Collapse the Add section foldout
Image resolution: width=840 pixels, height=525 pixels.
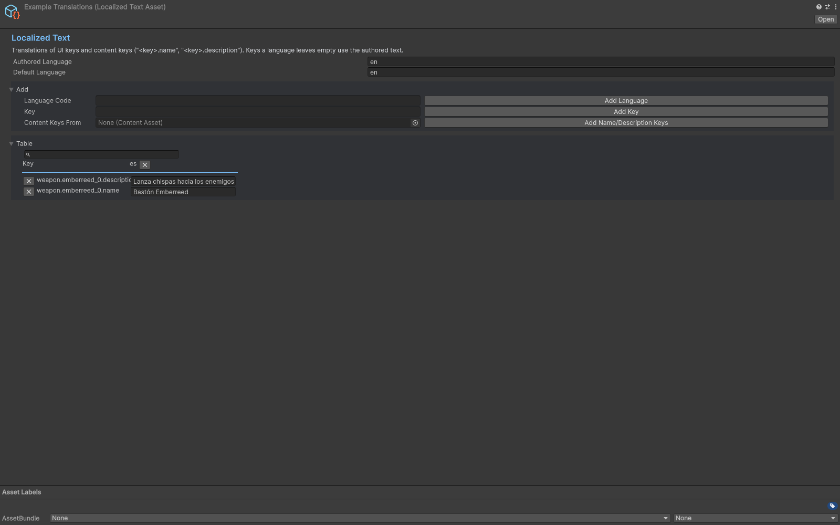point(11,90)
